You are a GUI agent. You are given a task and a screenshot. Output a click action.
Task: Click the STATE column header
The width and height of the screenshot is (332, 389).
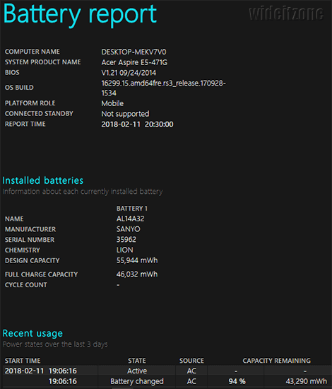pos(137,361)
